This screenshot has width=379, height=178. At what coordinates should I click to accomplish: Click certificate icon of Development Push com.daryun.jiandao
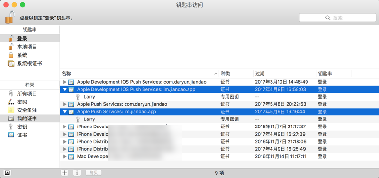(71, 82)
